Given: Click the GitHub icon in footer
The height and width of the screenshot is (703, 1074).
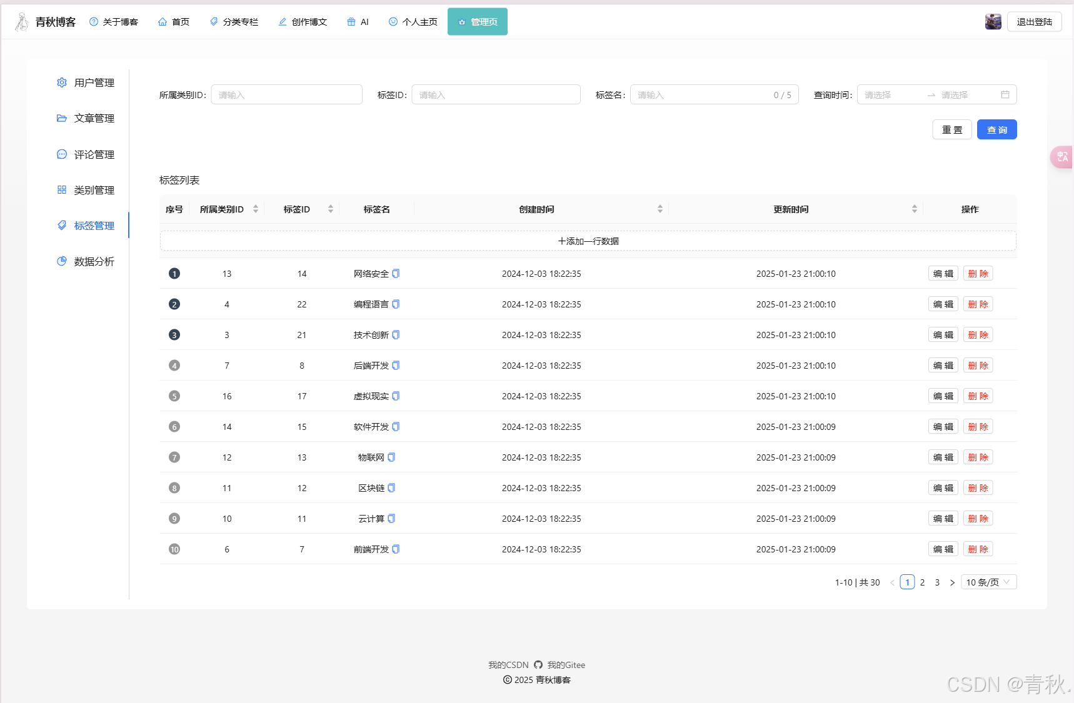Looking at the screenshot, I should [538, 665].
